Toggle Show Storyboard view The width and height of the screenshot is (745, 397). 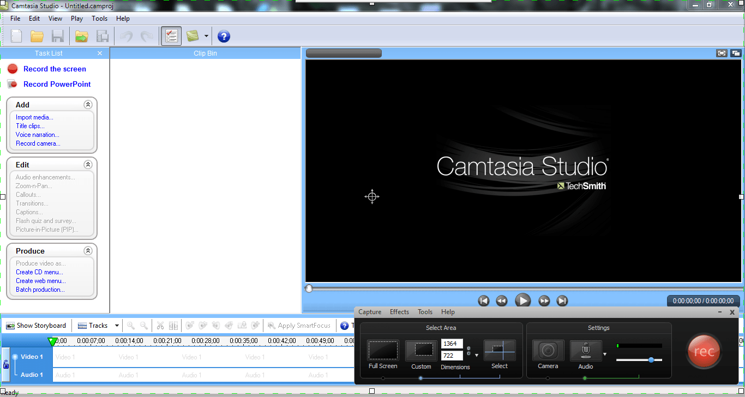[36, 326]
